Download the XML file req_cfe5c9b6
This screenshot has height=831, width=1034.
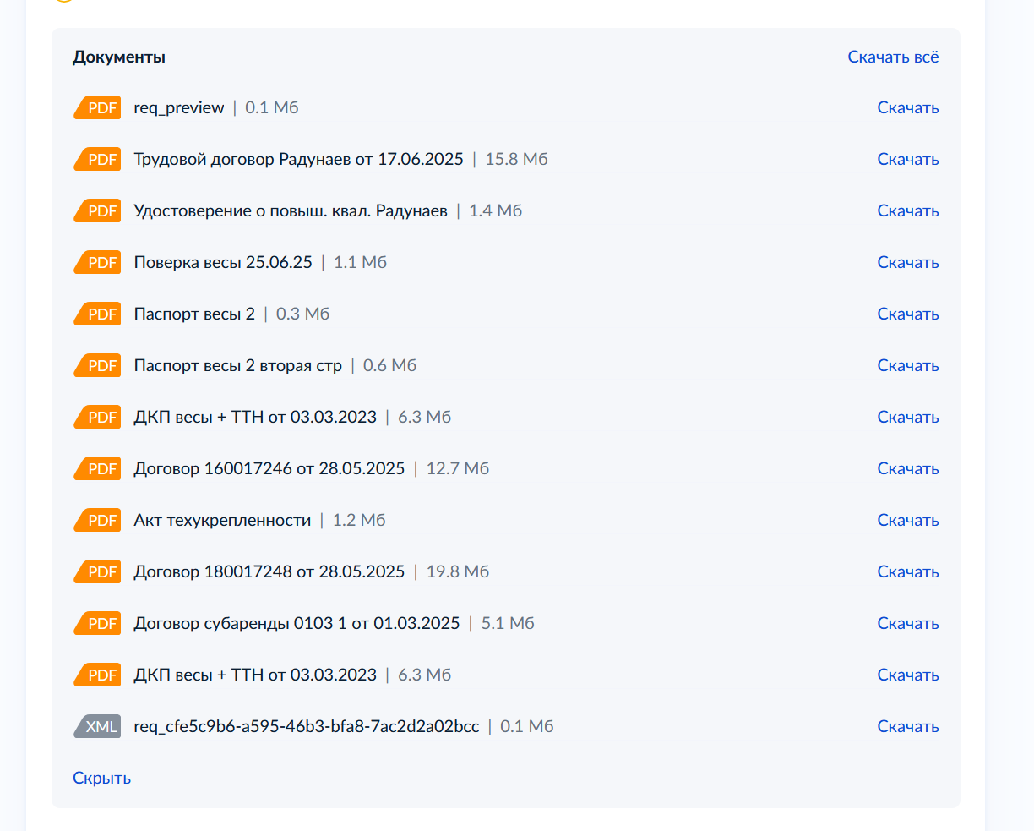(x=908, y=726)
